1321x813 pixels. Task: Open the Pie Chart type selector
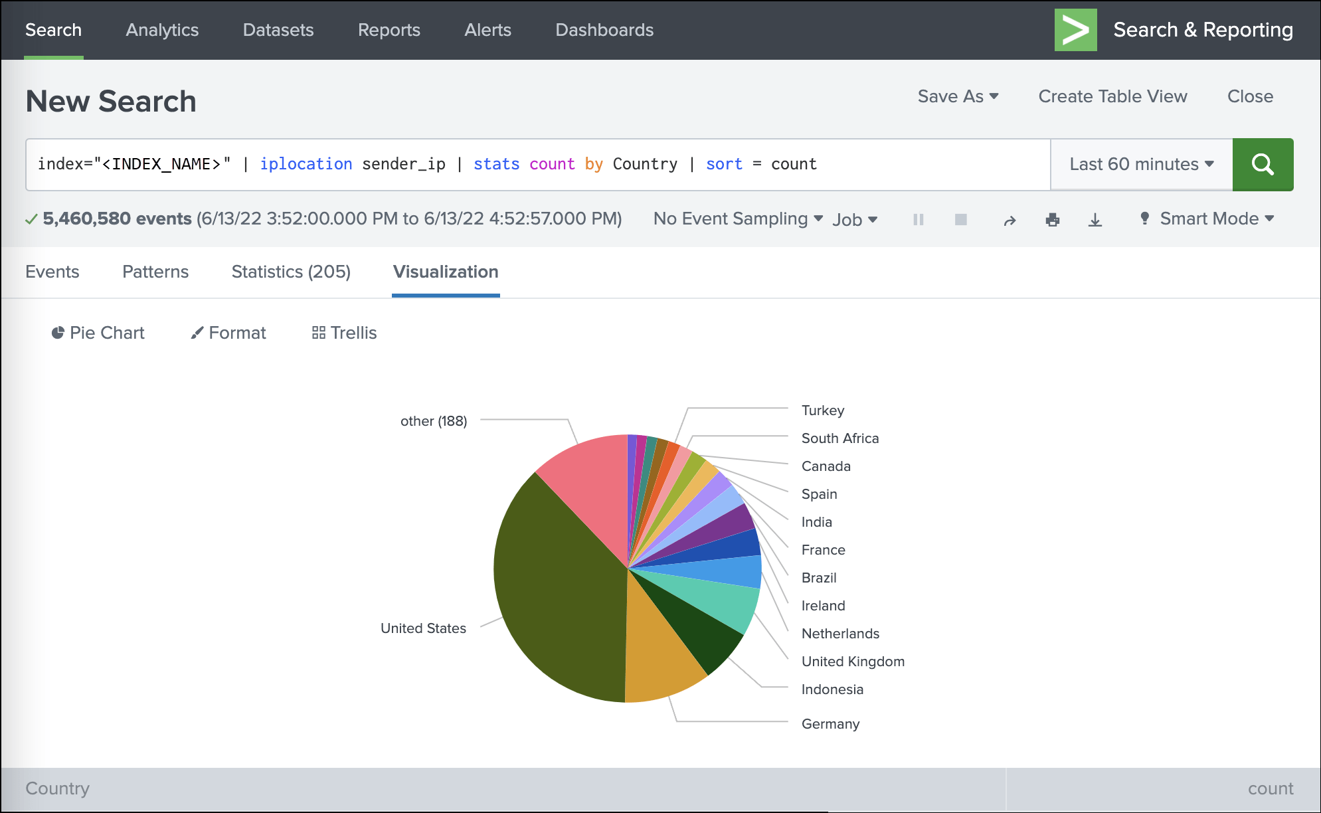click(x=98, y=333)
